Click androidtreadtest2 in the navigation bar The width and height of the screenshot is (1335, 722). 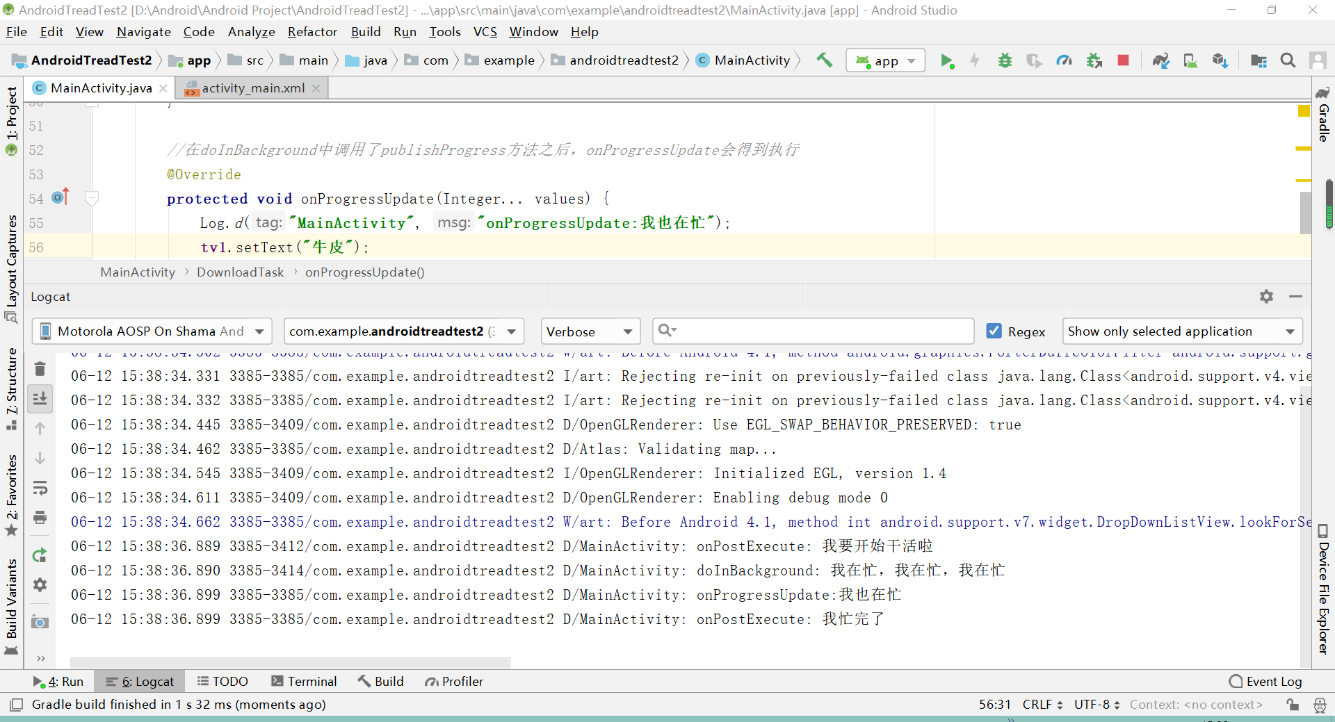coord(624,60)
